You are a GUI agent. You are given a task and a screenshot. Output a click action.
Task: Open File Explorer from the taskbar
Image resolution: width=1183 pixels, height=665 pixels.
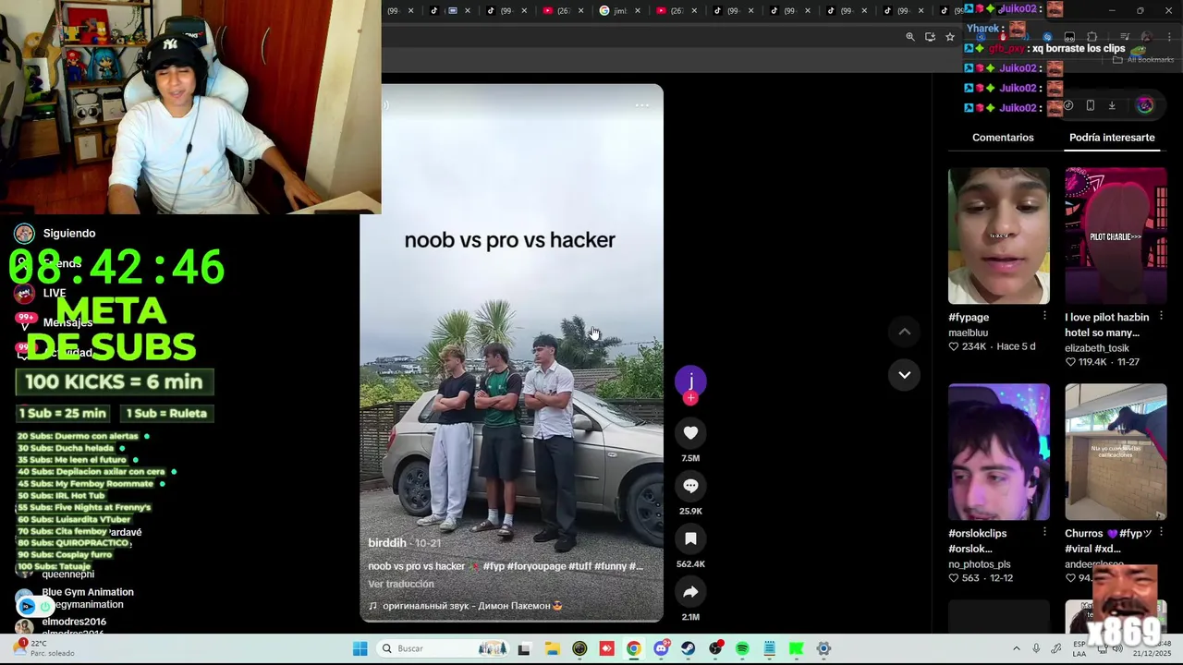552,648
